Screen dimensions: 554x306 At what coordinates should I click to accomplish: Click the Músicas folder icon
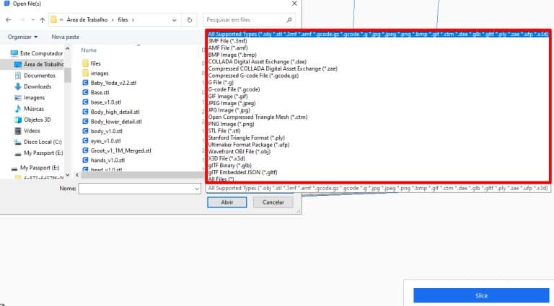tap(17, 109)
